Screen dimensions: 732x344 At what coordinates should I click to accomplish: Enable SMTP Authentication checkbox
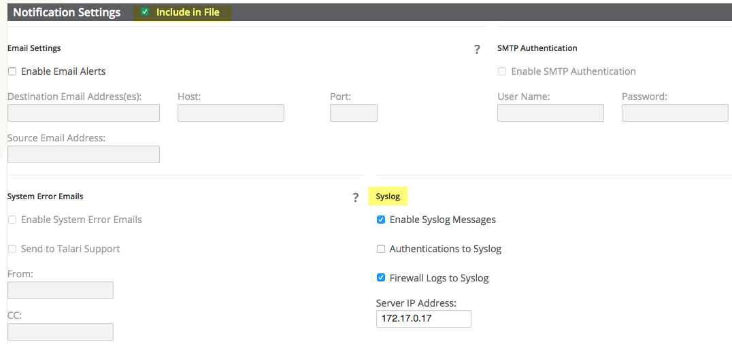click(x=502, y=71)
